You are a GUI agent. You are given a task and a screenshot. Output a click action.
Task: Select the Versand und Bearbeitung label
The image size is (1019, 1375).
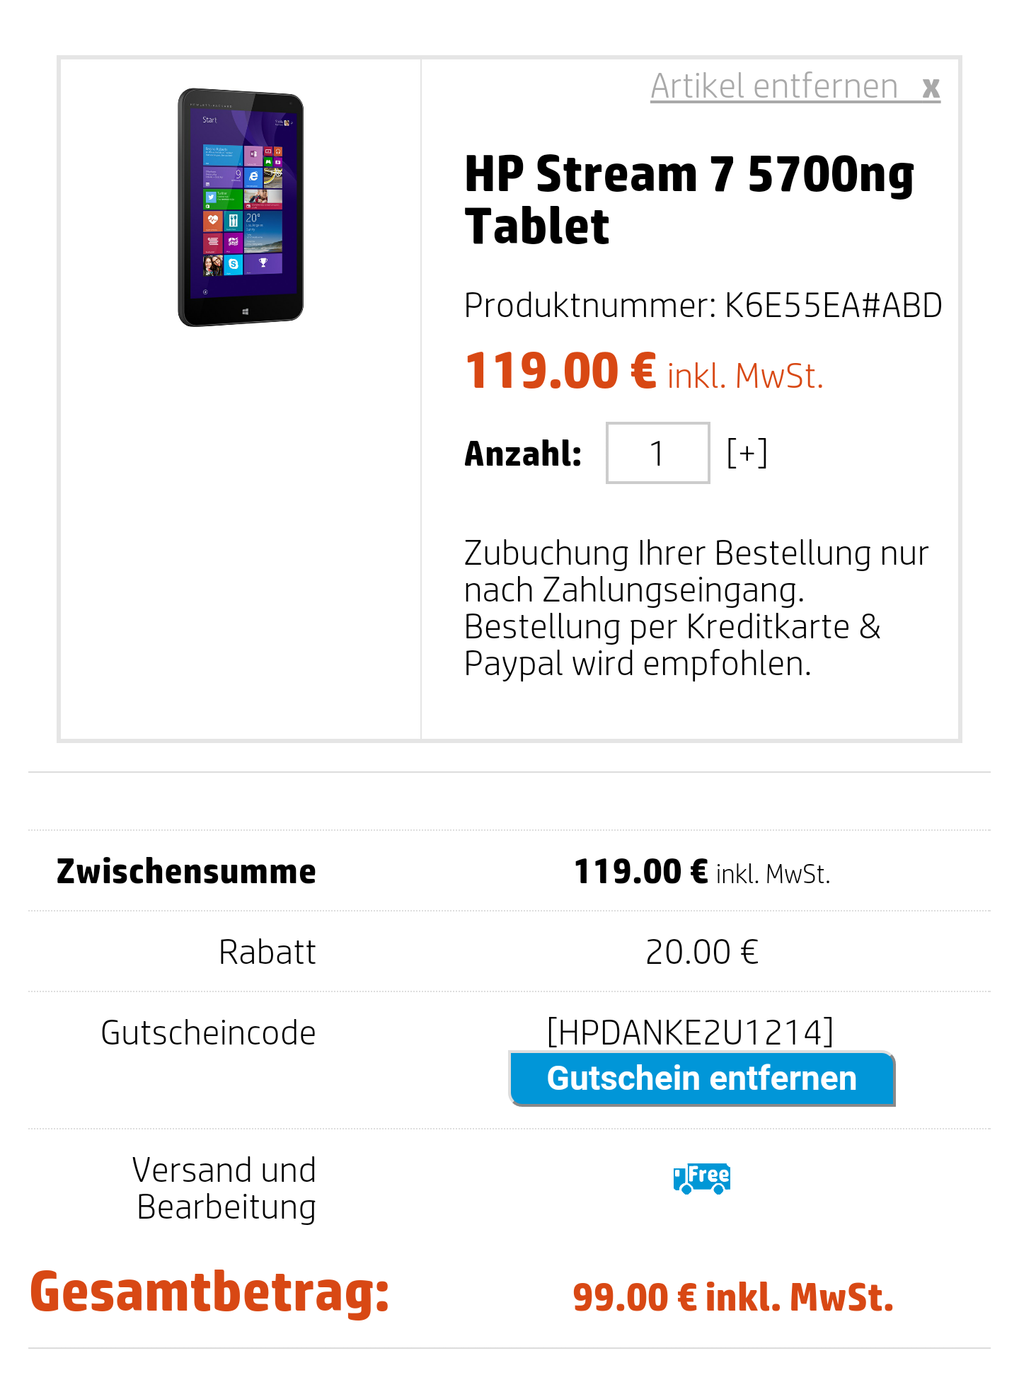tap(224, 1188)
